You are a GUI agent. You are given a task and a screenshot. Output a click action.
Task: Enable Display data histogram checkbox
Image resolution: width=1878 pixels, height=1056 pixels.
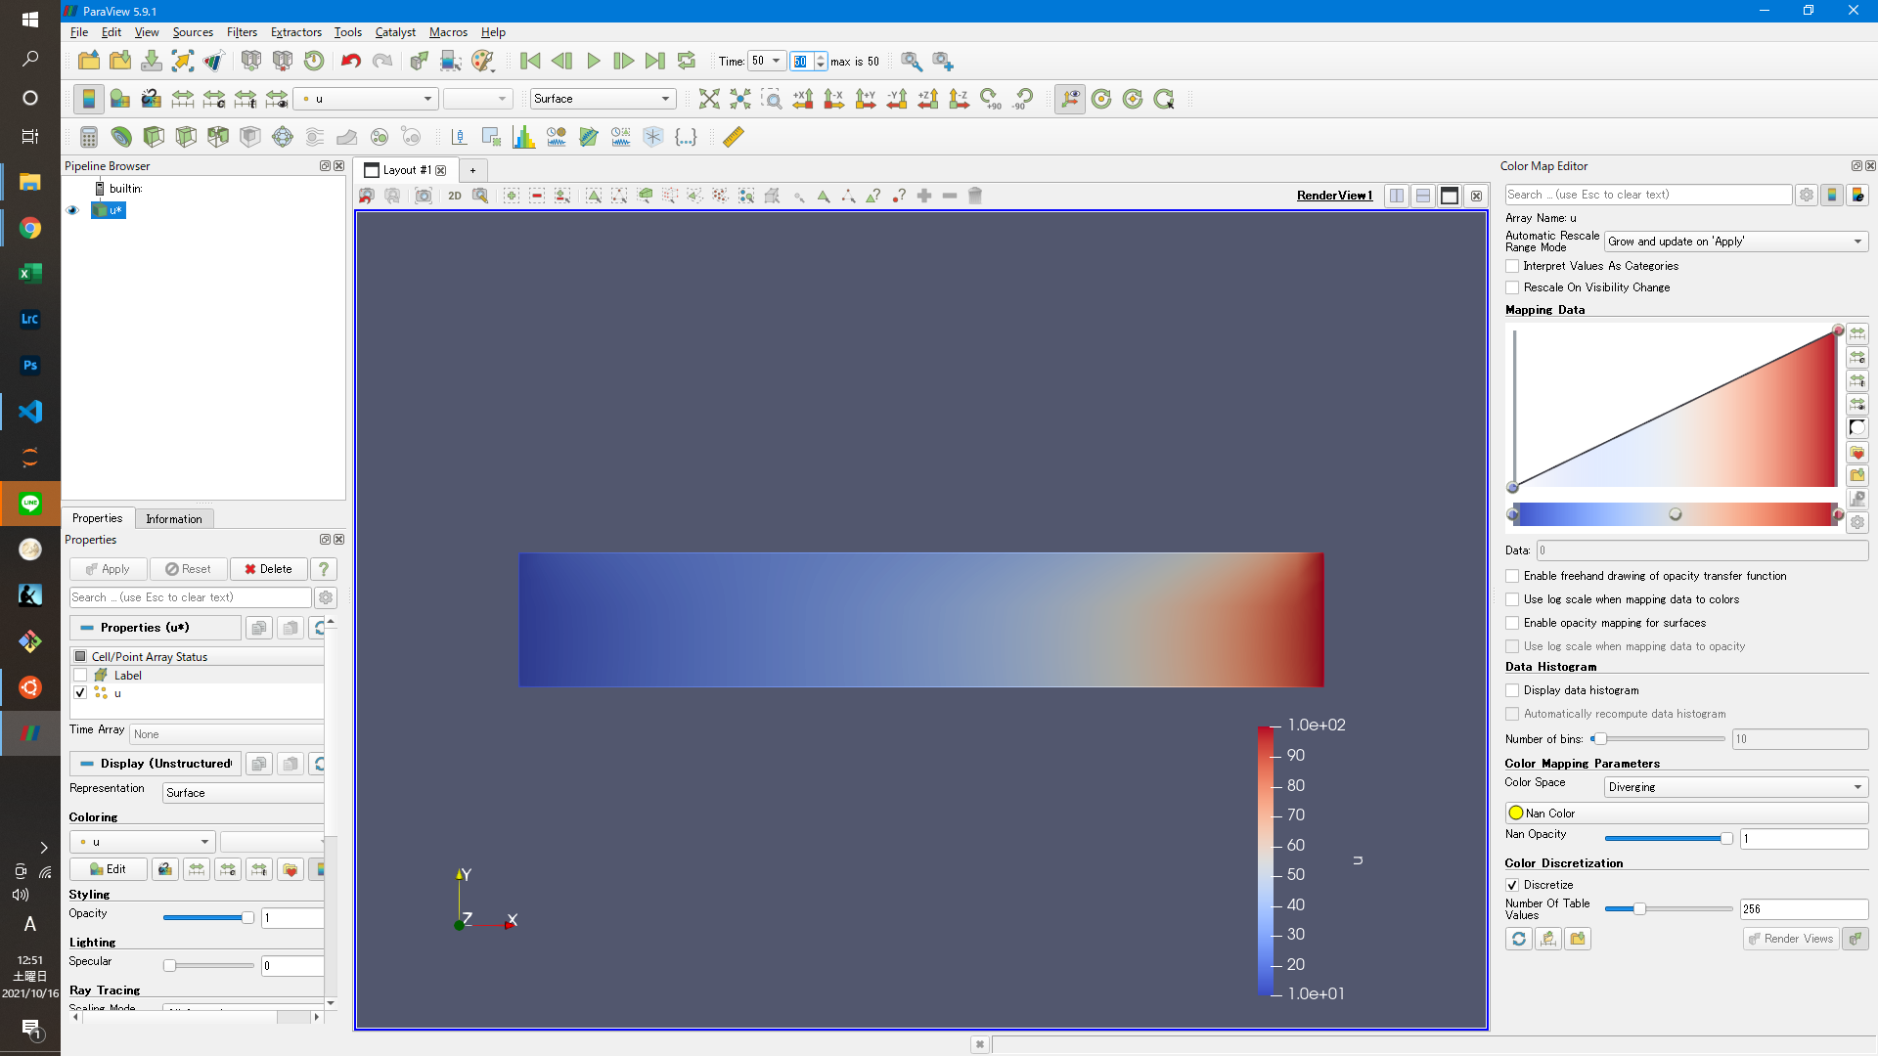(1512, 690)
